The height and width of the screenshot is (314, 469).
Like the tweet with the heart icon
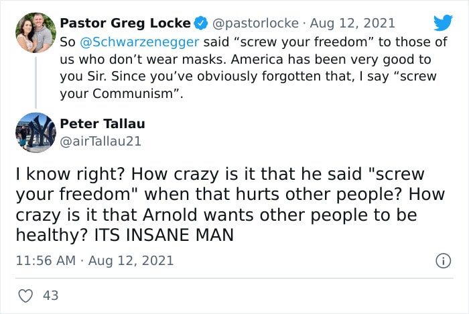click(25, 296)
